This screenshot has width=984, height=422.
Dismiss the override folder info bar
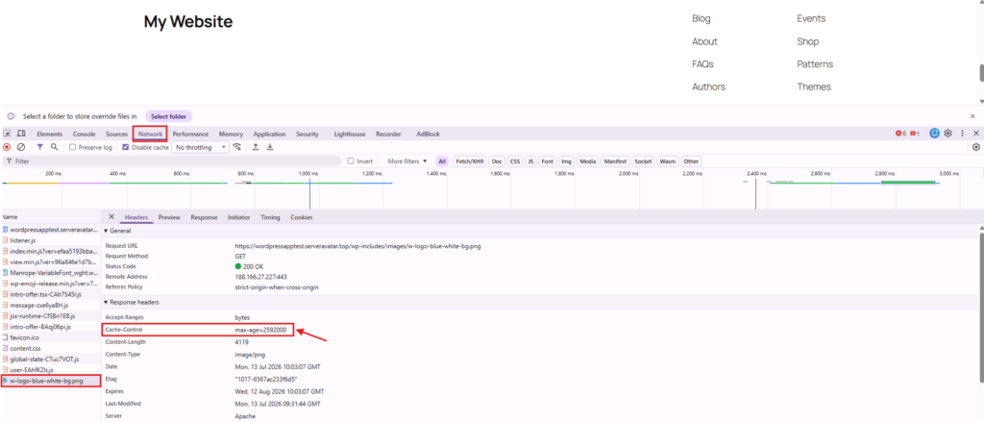click(972, 116)
